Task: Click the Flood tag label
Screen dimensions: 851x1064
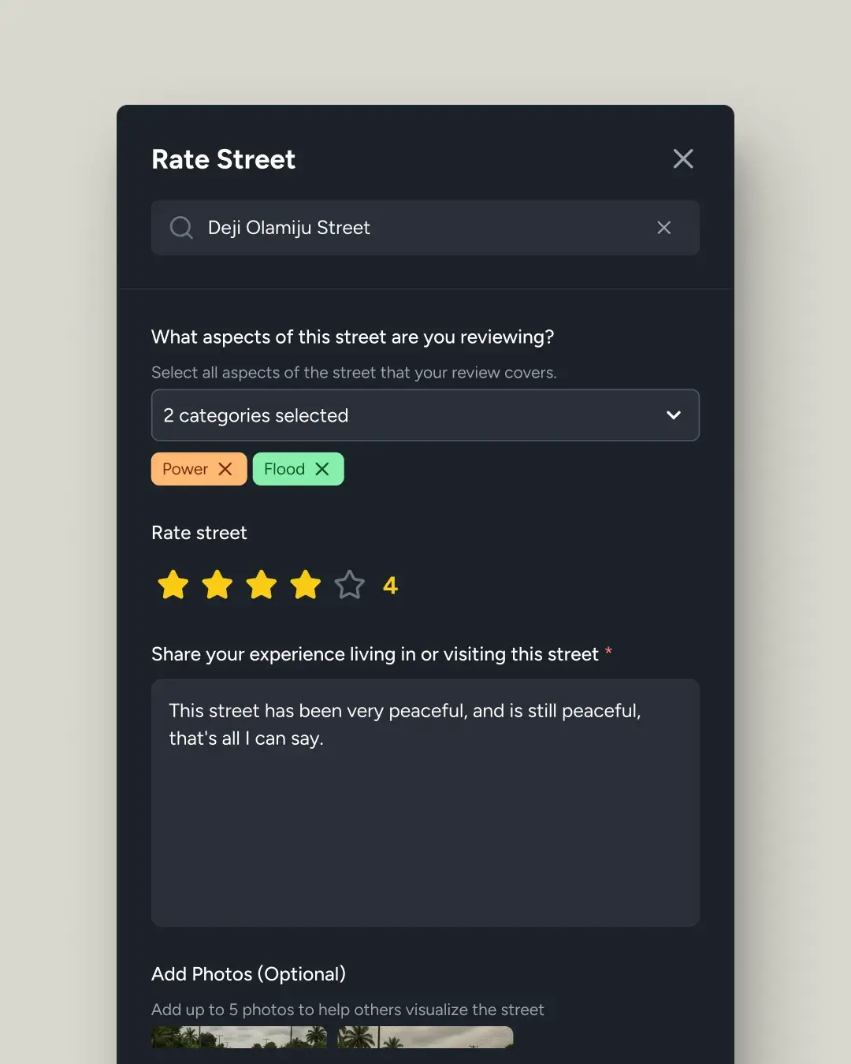Action: (x=284, y=469)
